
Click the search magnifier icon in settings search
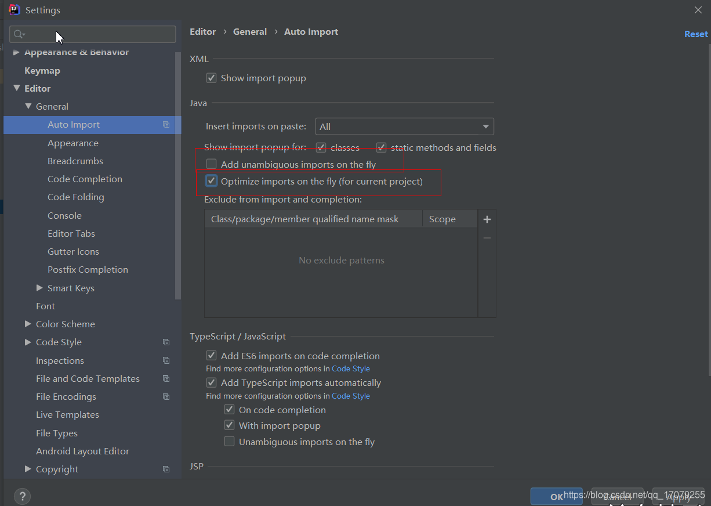(19, 34)
